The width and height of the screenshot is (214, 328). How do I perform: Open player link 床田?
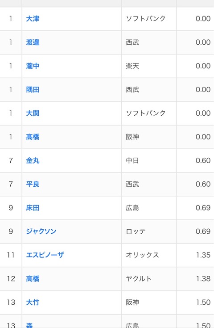click(x=33, y=208)
